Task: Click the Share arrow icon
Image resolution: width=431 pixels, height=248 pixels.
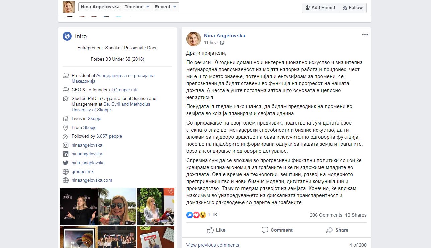Action: tap(329, 230)
